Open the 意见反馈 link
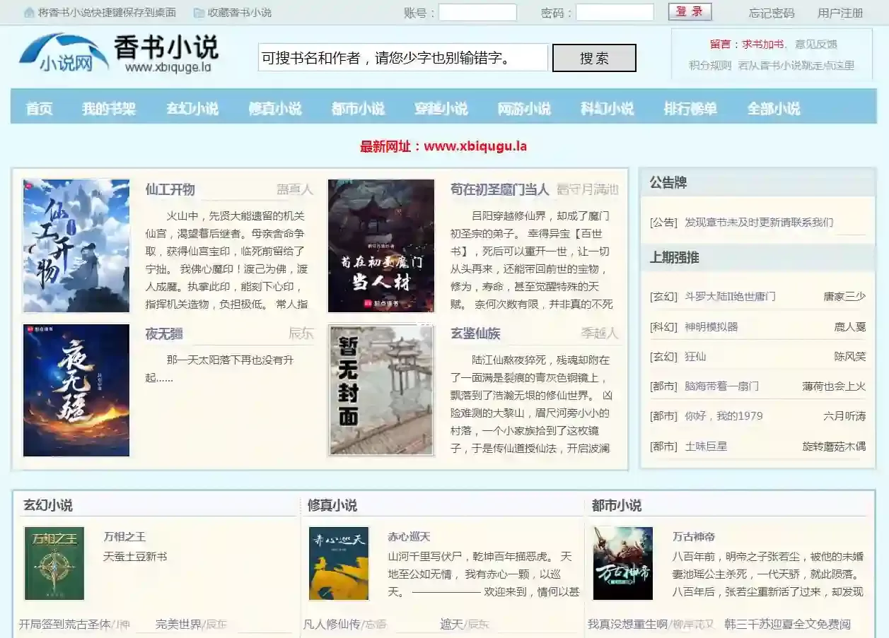This screenshot has height=638, width=889. tap(815, 44)
